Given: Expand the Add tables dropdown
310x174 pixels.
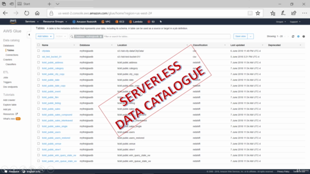Looking at the screenshot, I should (x=45, y=37).
